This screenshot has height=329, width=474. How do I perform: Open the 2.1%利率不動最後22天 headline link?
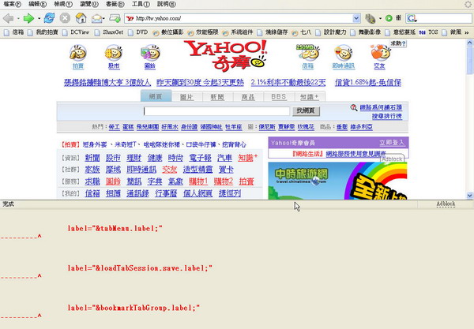(288, 82)
